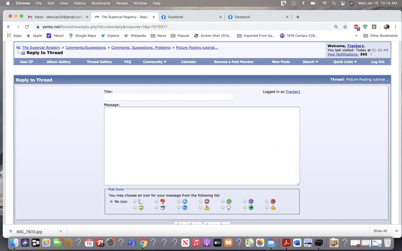Click the browser back arrow
Screen dimensions: 402x251
[x=9, y=27]
